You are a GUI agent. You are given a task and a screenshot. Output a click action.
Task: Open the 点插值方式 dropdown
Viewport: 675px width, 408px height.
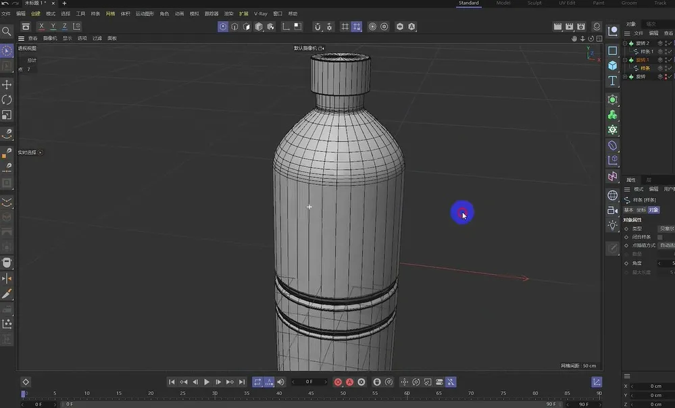(x=666, y=245)
